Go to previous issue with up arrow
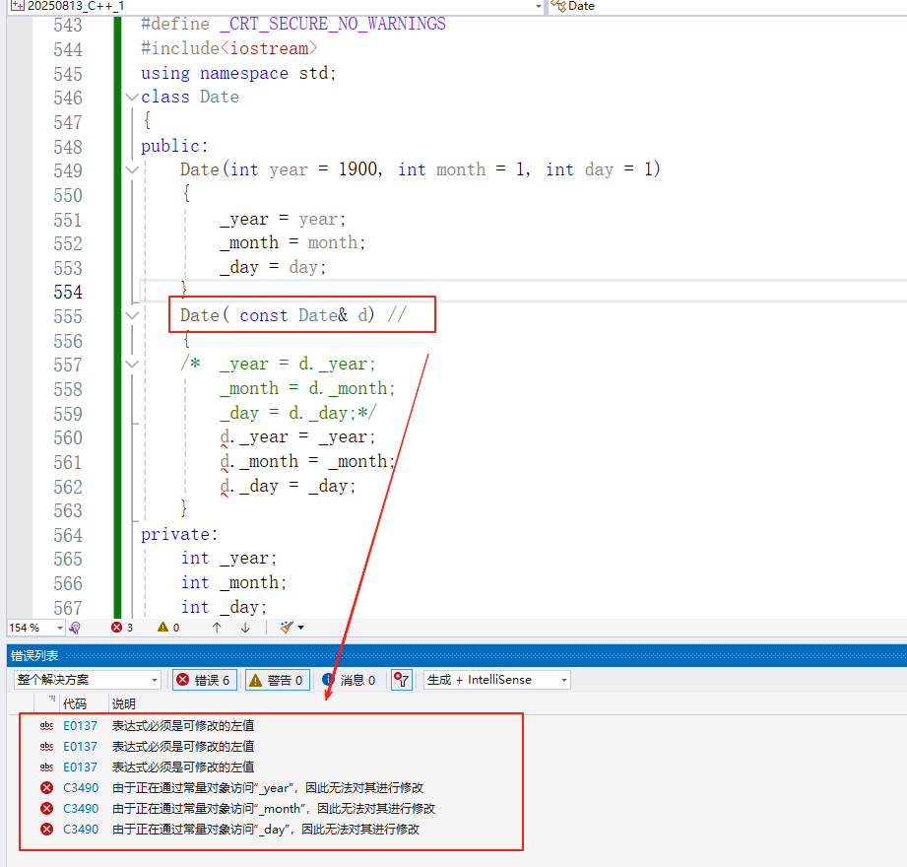Image resolution: width=907 pixels, height=867 pixels. (x=217, y=628)
